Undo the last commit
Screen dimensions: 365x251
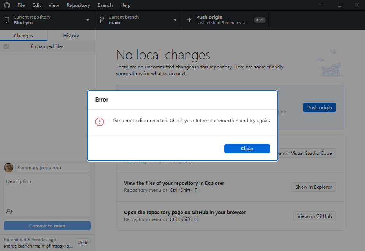coord(83,242)
